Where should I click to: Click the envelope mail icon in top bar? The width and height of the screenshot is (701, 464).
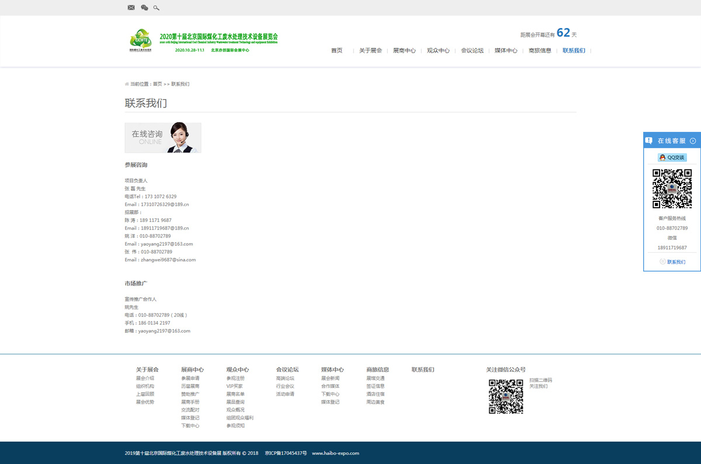pyautogui.click(x=131, y=8)
